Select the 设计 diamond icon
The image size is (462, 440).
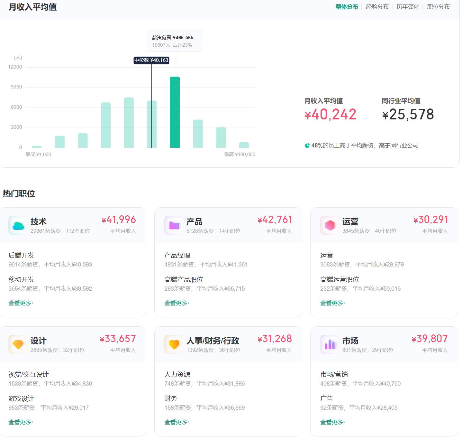pyautogui.click(x=17, y=344)
